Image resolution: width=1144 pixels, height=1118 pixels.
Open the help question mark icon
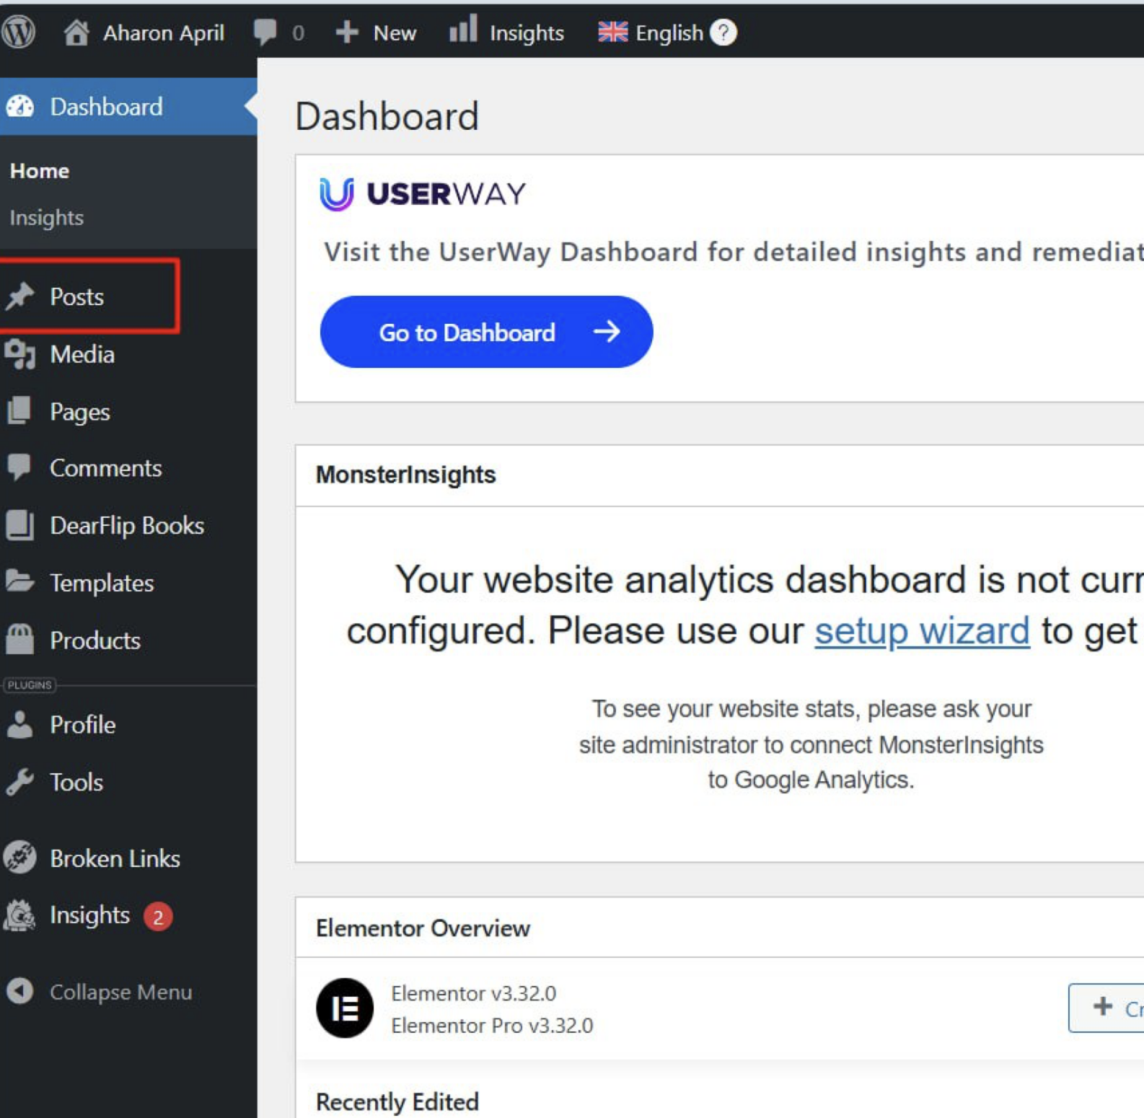[723, 32]
